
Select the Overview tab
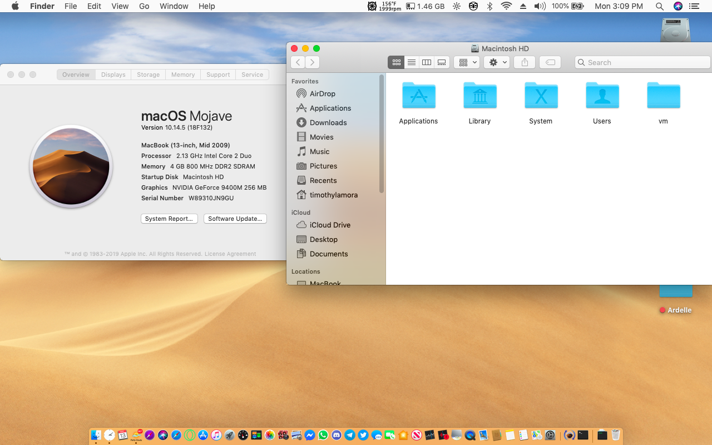tap(76, 75)
